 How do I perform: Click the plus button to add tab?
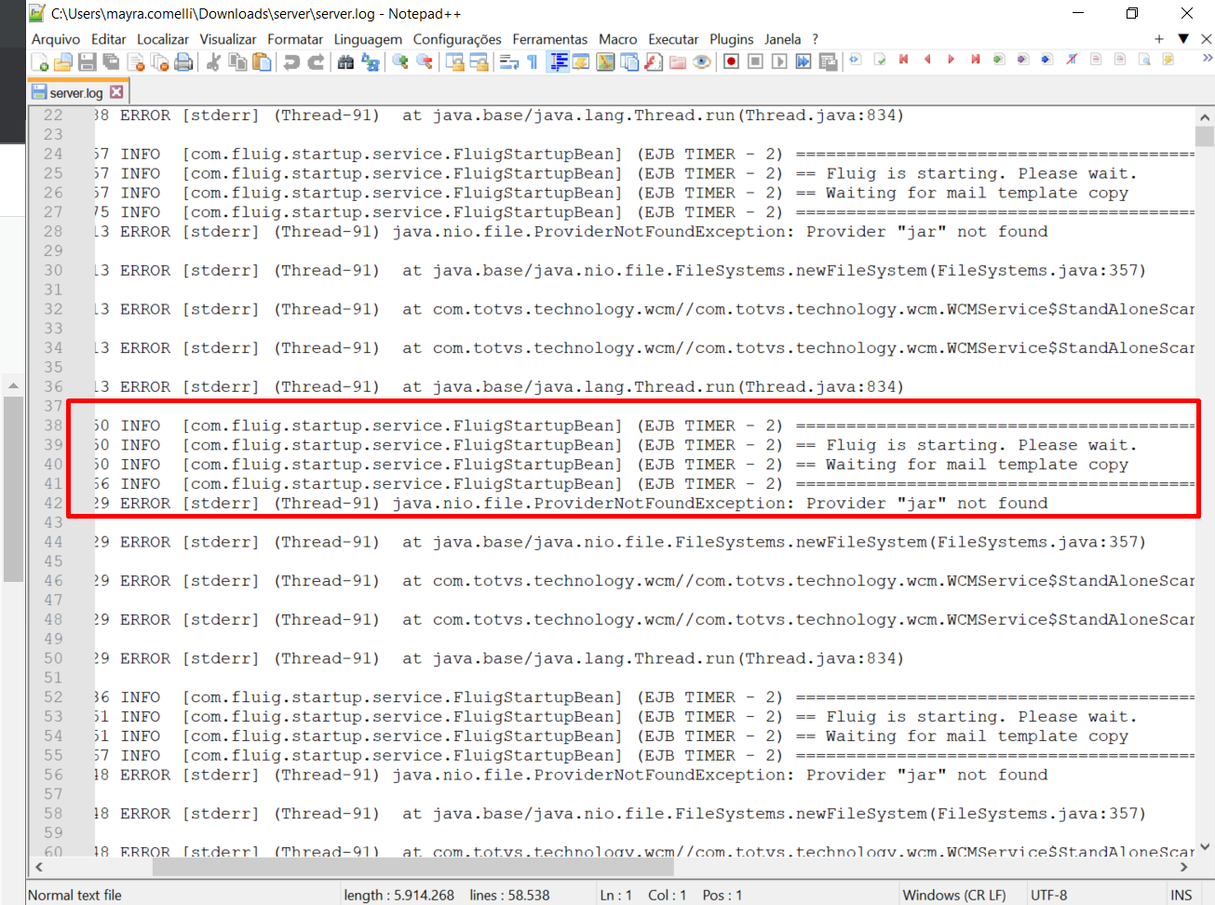1159,39
